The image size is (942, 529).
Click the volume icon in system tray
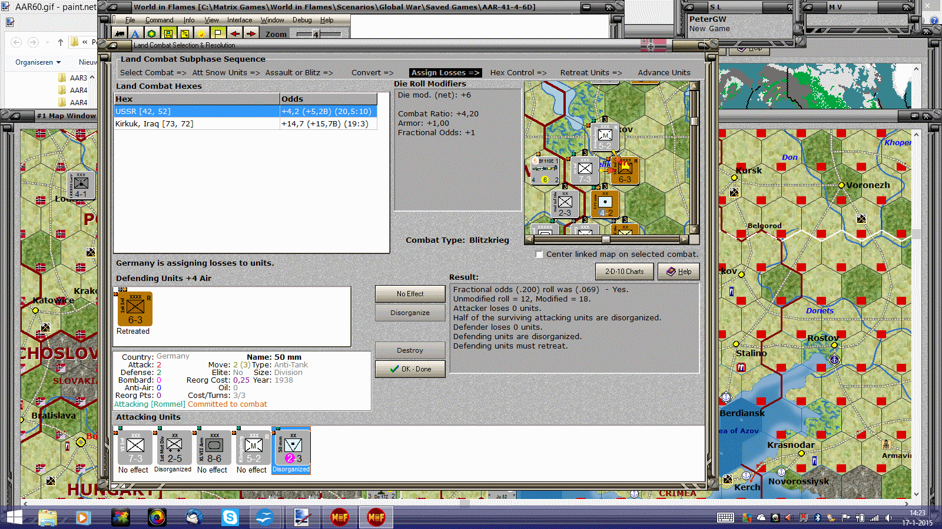tap(888, 518)
